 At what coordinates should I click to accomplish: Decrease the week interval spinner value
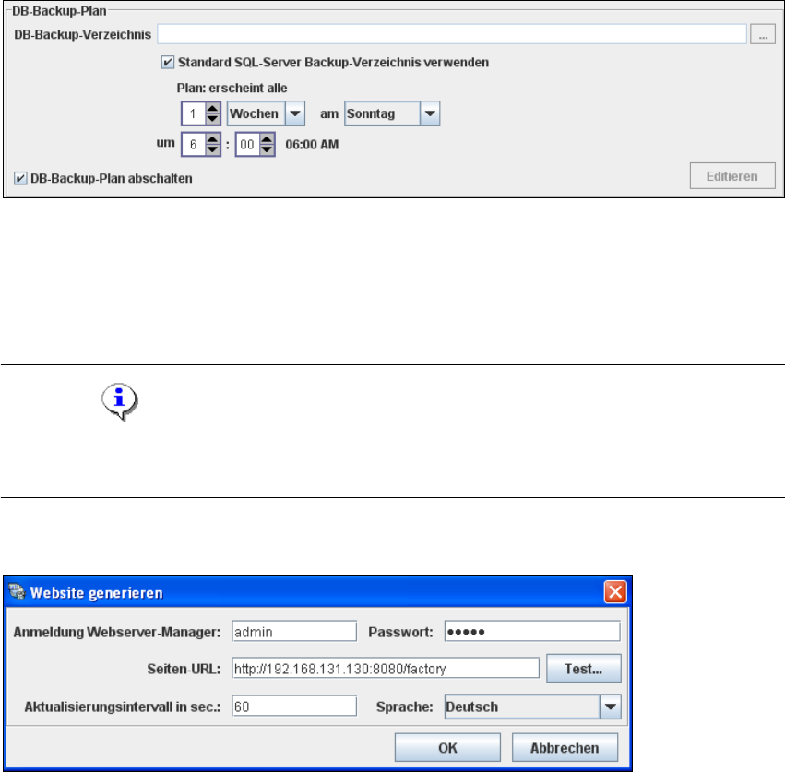pyautogui.click(x=212, y=119)
